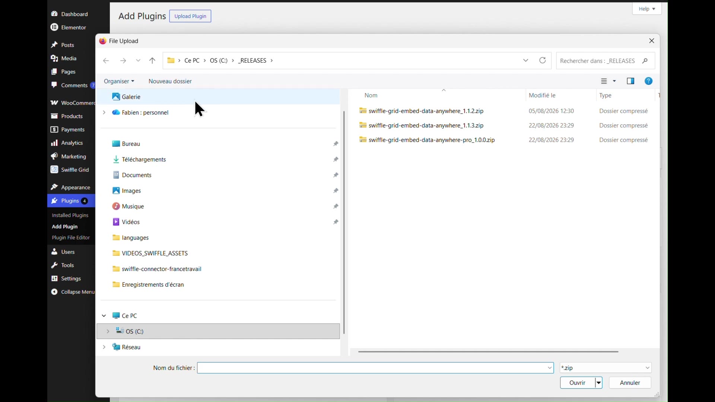715x402 pixels.
Task: Click the pin icon beside Vidéos
Action: click(336, 222)
